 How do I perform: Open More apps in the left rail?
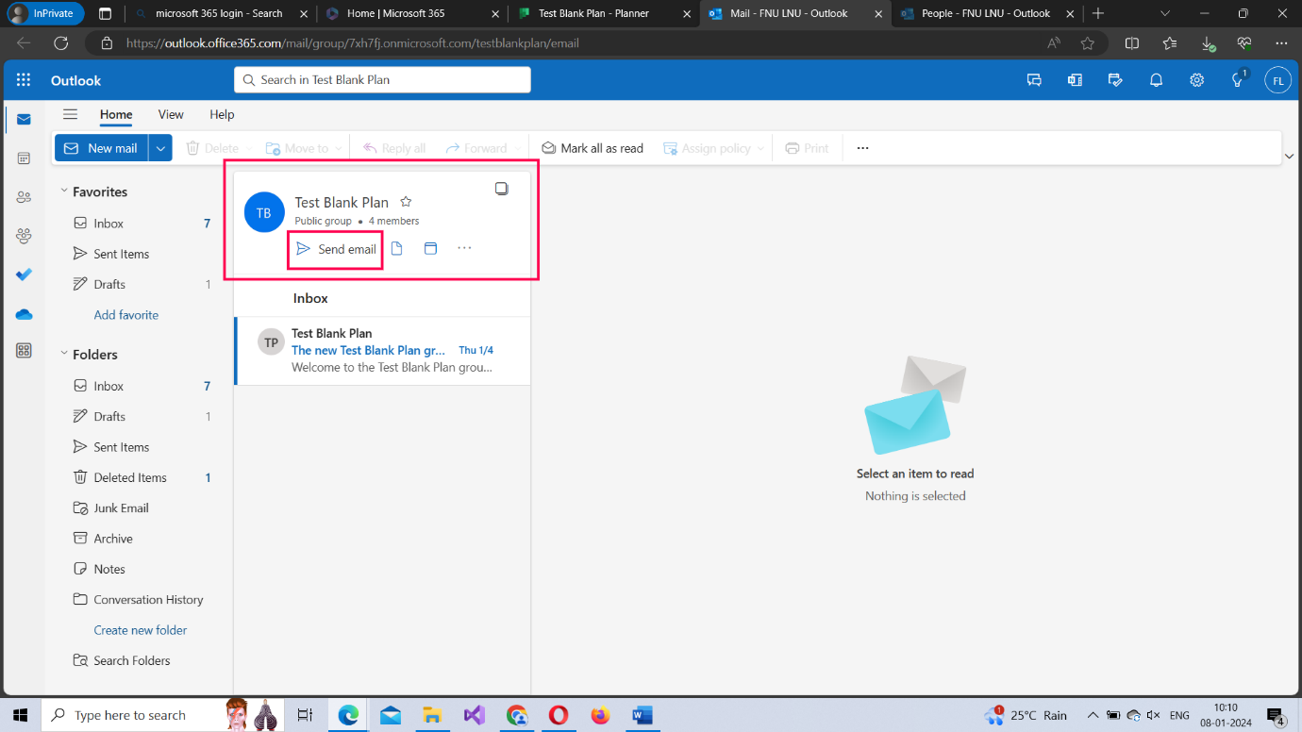pos(24,351)
